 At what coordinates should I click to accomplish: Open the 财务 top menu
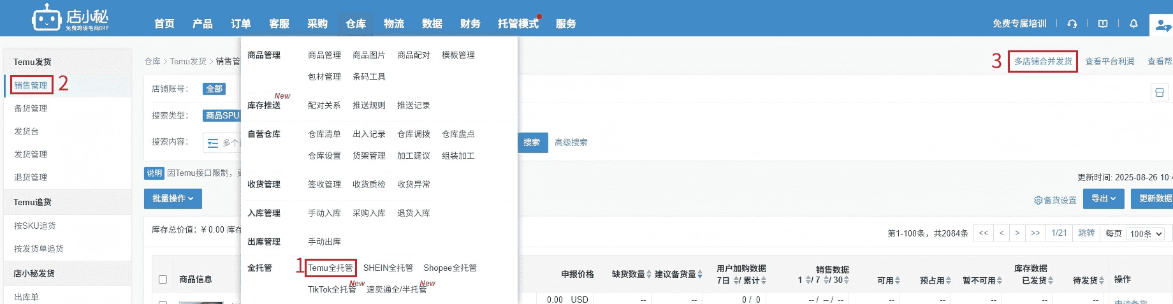tap(470, 24)
